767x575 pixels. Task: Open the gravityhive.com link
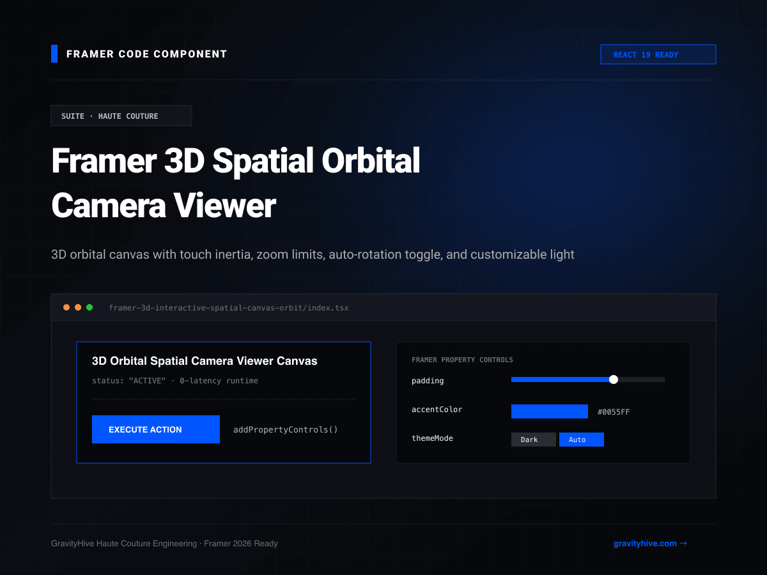pyautogui.click(x=650, y=544)
